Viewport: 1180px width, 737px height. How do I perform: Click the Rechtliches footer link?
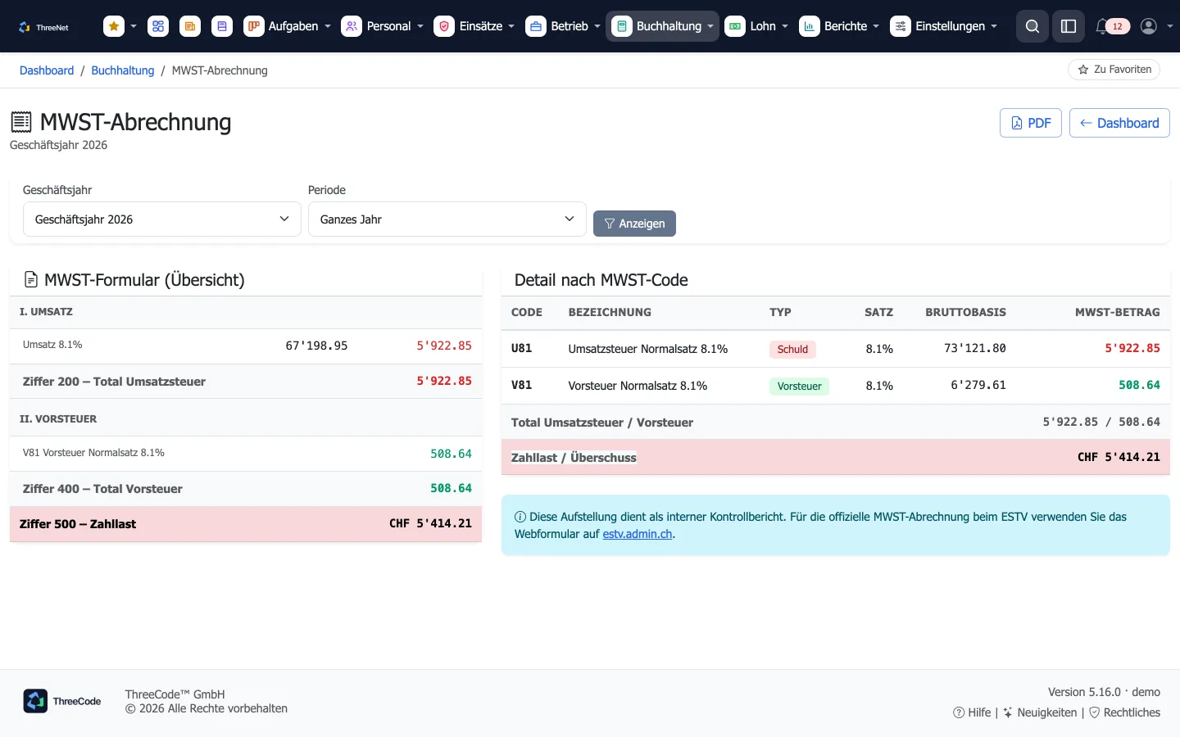[x=1124, y=712]
